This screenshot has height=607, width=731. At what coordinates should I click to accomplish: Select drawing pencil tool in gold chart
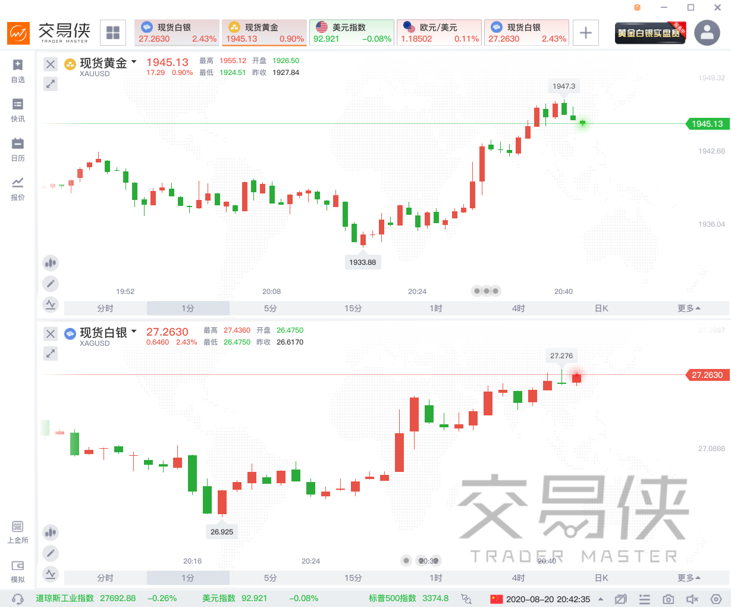coord(51,284)
